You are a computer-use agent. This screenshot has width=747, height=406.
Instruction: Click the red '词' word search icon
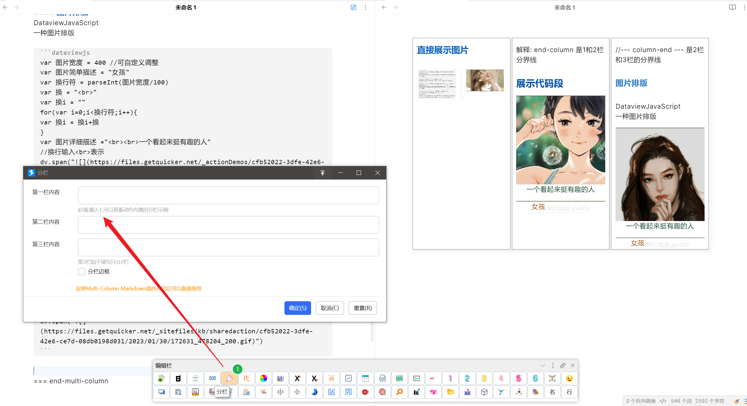383,392
